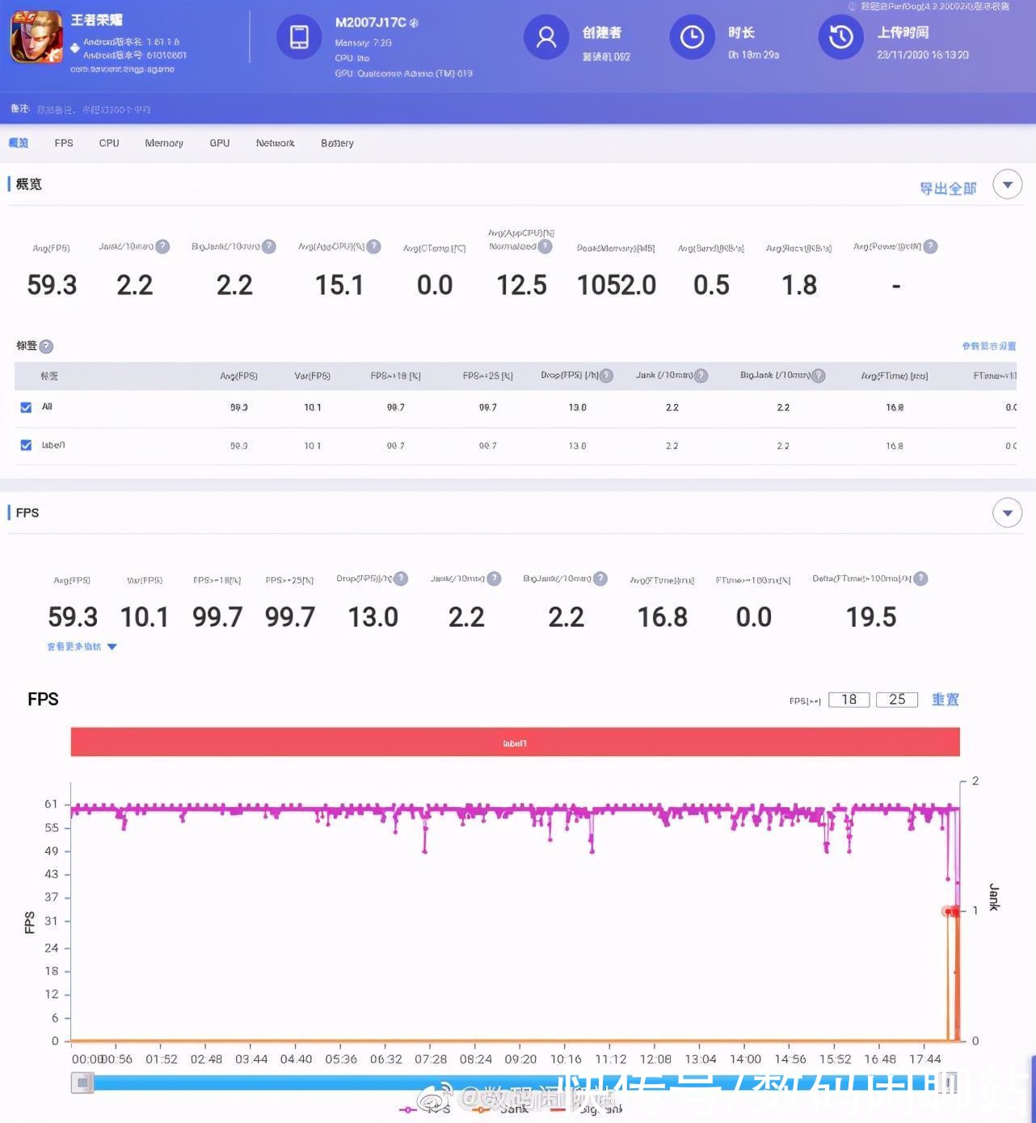Viewport: 1036px width, 1123px height.
Task: Open help for Avg(AppCPU) metric
Action: (x=373, y=246)
